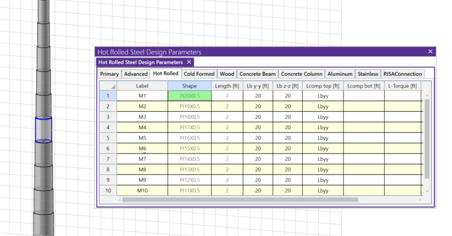Screen dimensions: 452x236
Task: Switch to the Primary tab
Action: click(x=109, y=74)
